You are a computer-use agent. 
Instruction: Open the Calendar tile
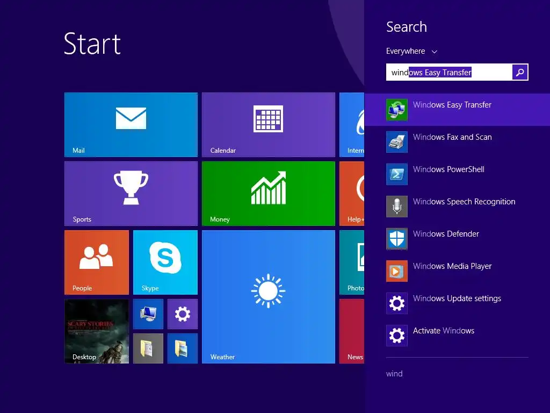pyautogui.click(x=269, y=125)
